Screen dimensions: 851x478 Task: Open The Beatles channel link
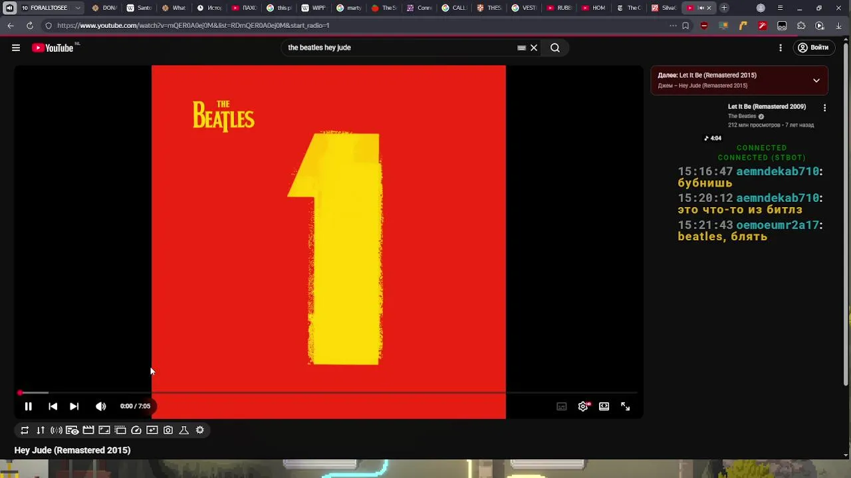(742, 116)
